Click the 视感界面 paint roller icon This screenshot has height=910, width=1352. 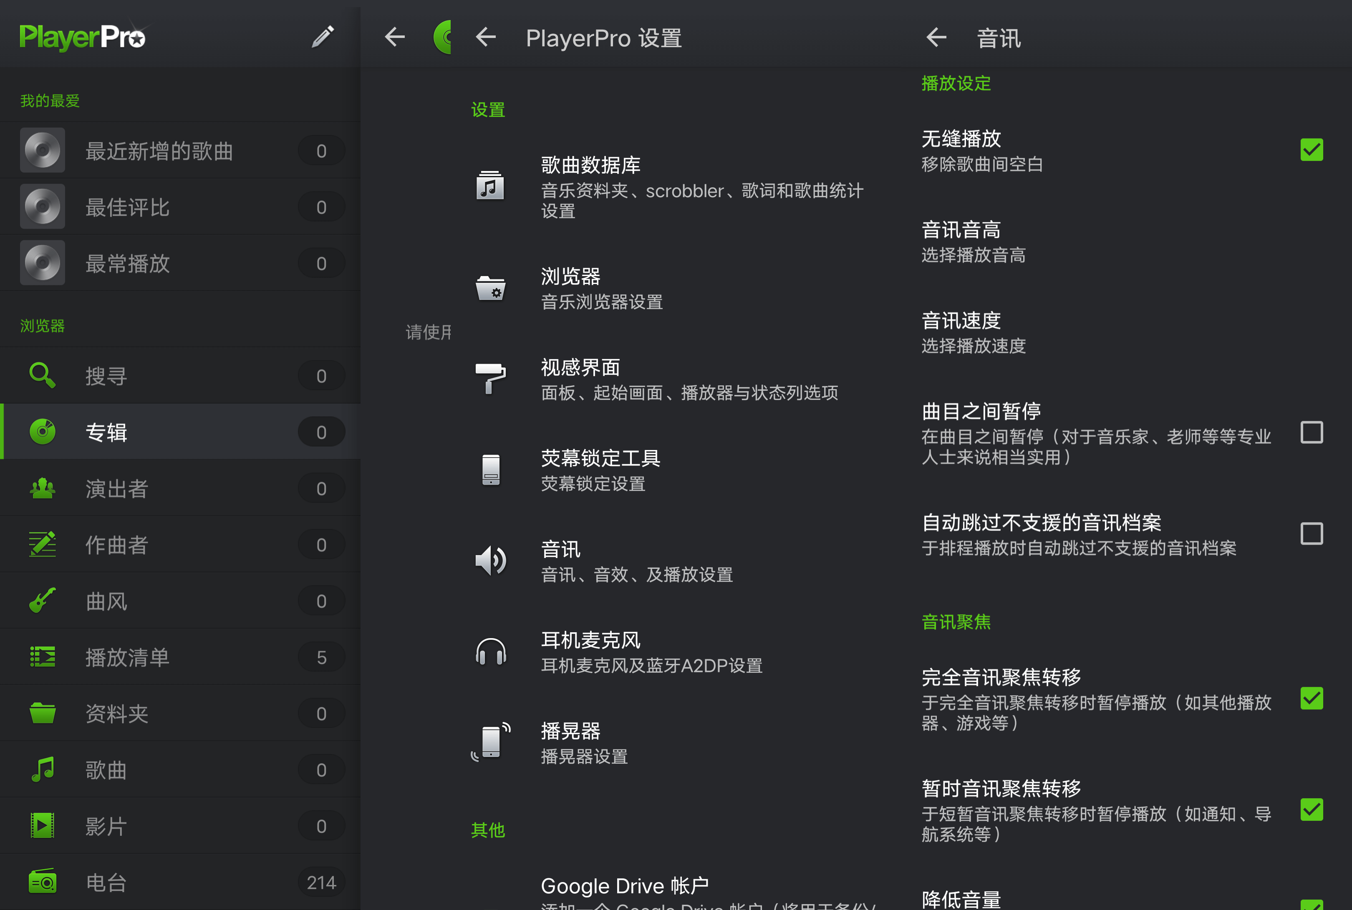coord(491,379)
